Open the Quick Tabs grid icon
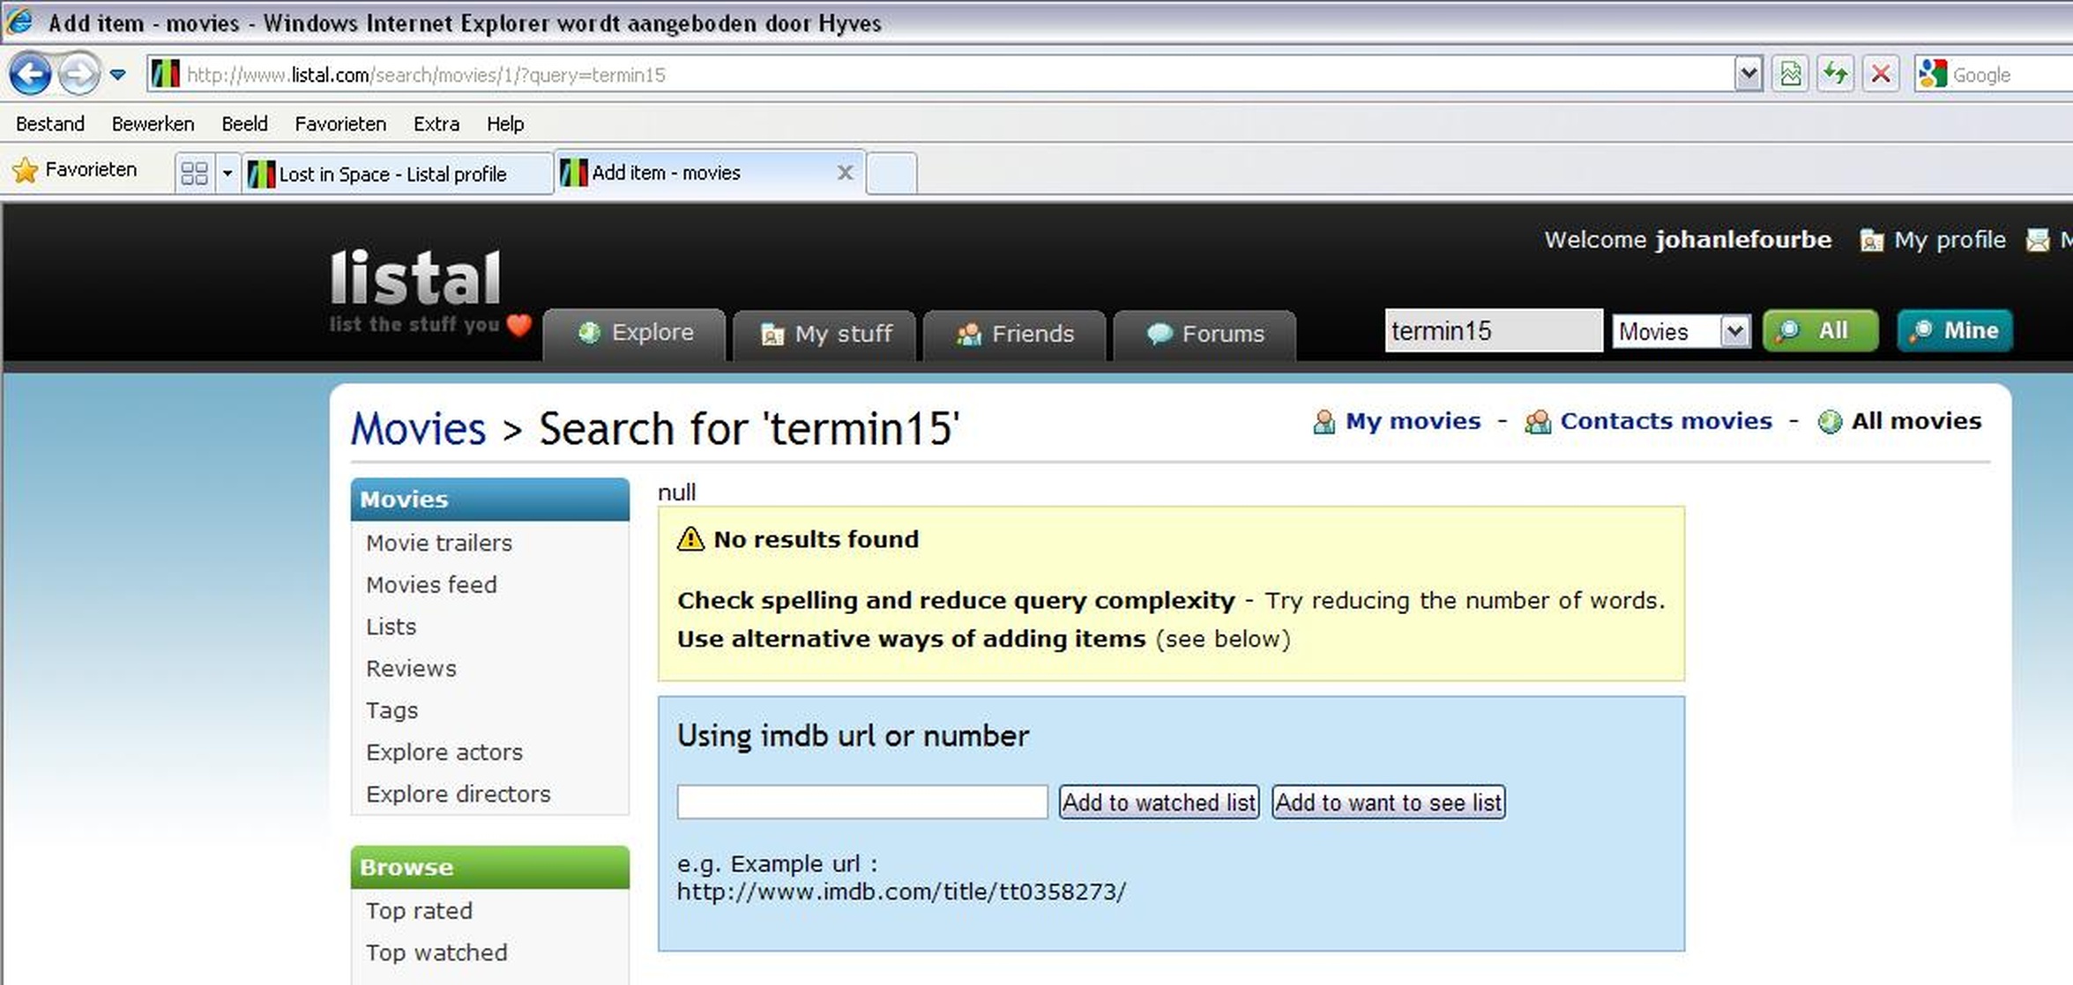This screenshot has width=2073, height=985. [x=194, y=173]
